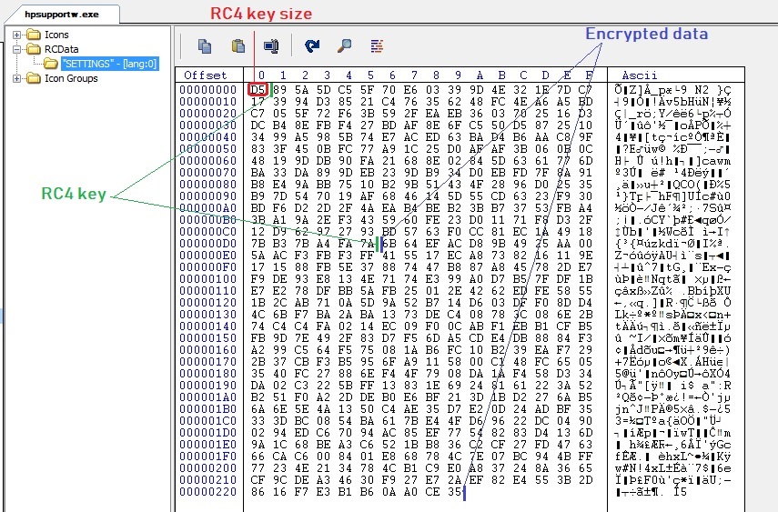This screenshot has height=512, width=778.
Task: Switch to the hpsupportw.exe tab
Action: click(62, 15)
